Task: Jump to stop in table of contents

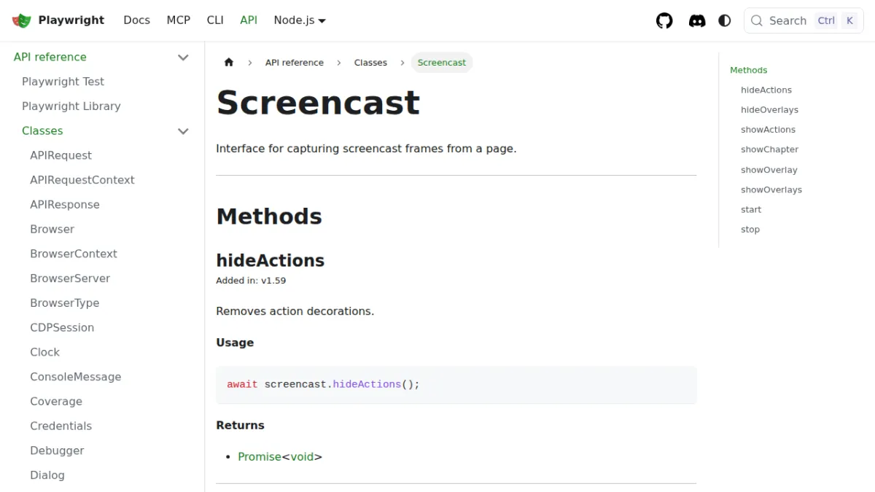Action: (750, 230)
